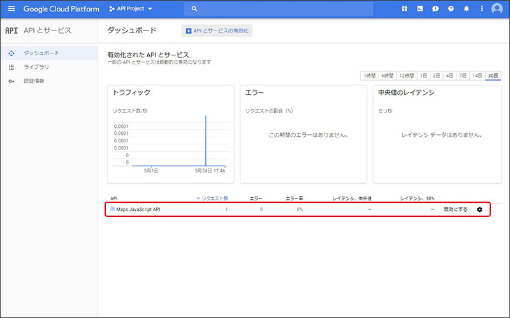Open the hamburger navigation menu
Screen dimensions: 510x318
click(11, 8)
